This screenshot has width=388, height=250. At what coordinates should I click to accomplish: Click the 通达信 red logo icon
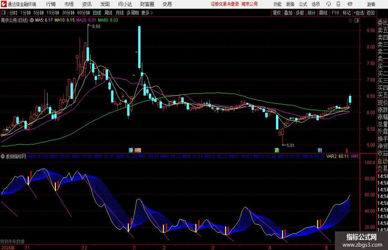pyautogui.click(x=4, y=4)
